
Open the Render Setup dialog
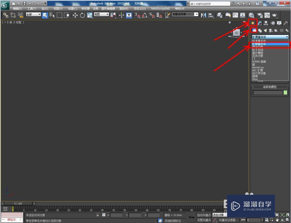point(260,15)
